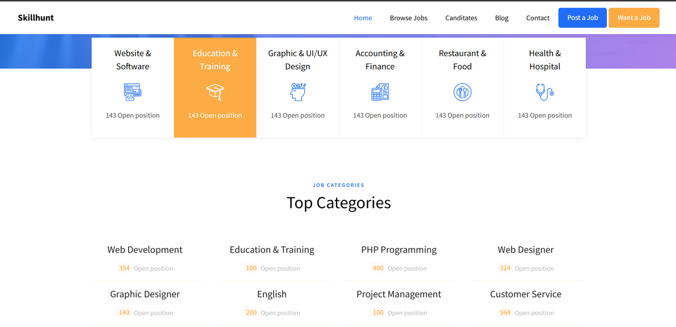Open the Website & Software category title
The width and height of the screenshot is (676, 327).
click(x=133, y=60)
